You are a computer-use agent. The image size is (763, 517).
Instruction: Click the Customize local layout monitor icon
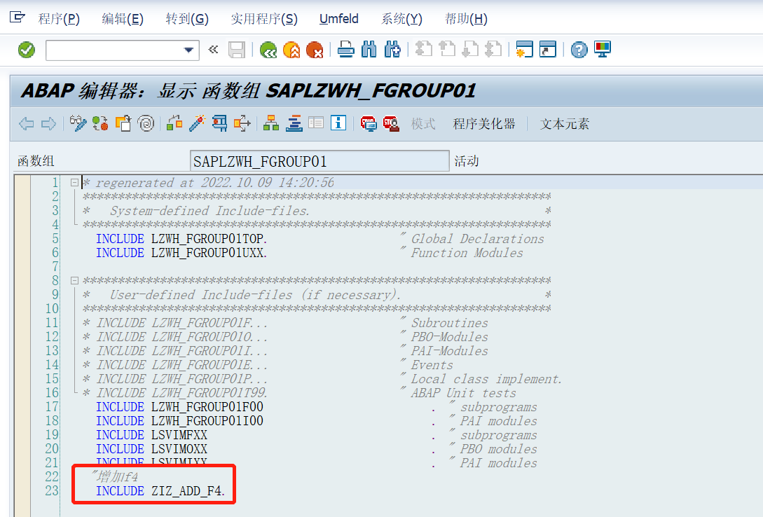click(603, 50)
